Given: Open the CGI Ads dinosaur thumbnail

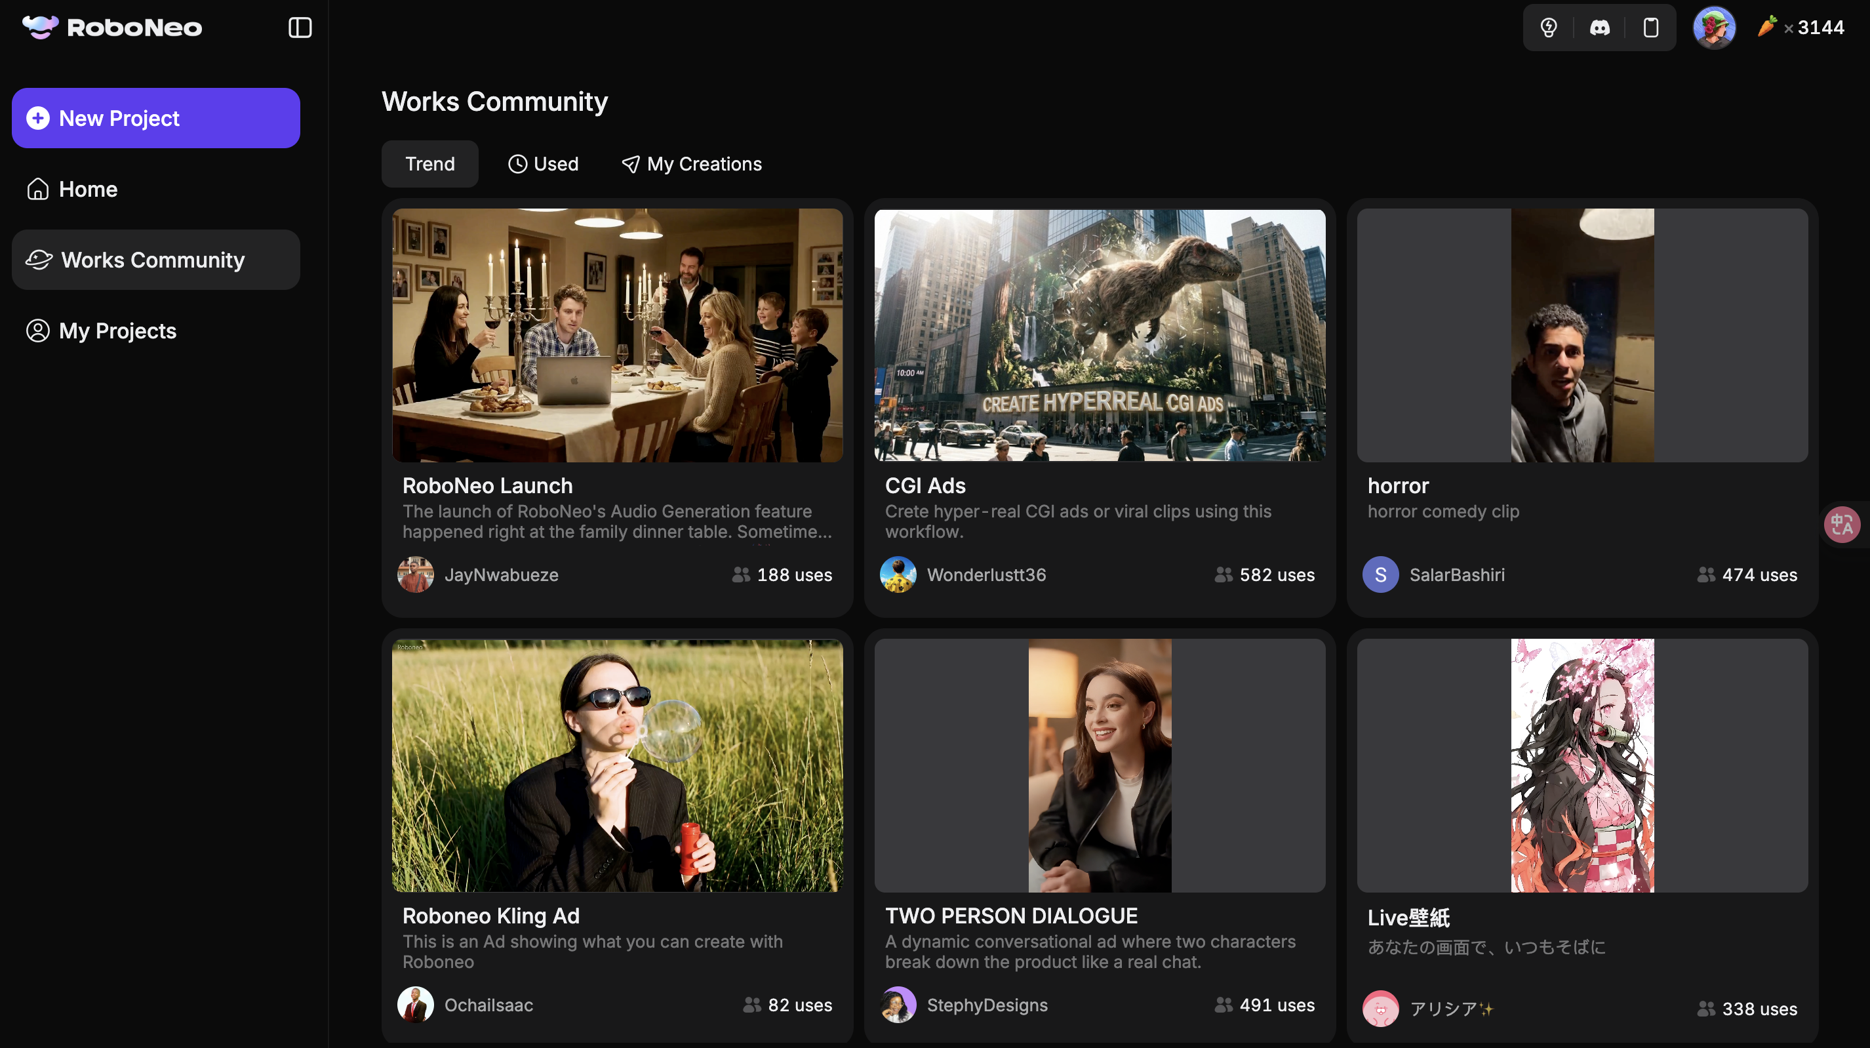Looking at the screenshot, I should point(1099,336).
